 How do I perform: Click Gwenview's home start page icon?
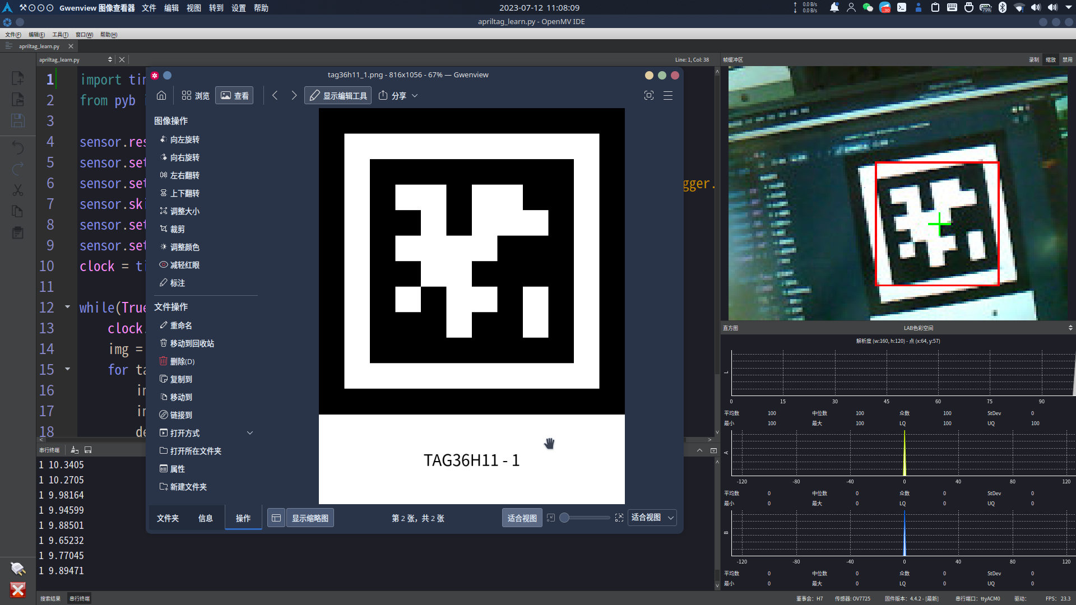(x=161, y=95)
